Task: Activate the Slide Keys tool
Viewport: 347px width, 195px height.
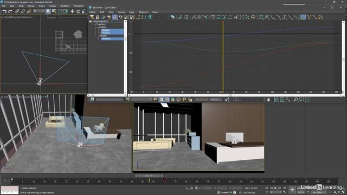Action: point(120,17)
